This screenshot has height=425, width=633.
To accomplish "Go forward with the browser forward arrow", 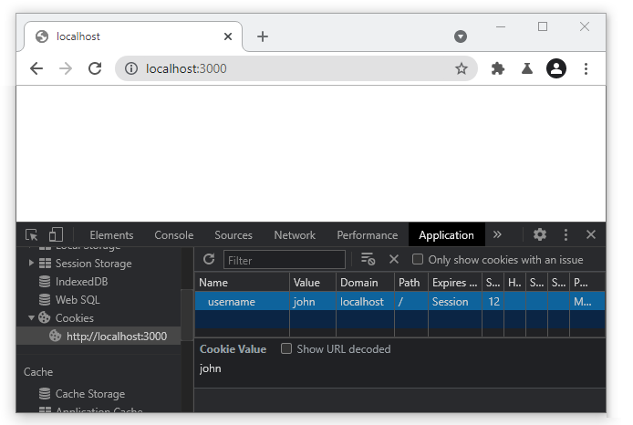I will (x=66, y=68).
